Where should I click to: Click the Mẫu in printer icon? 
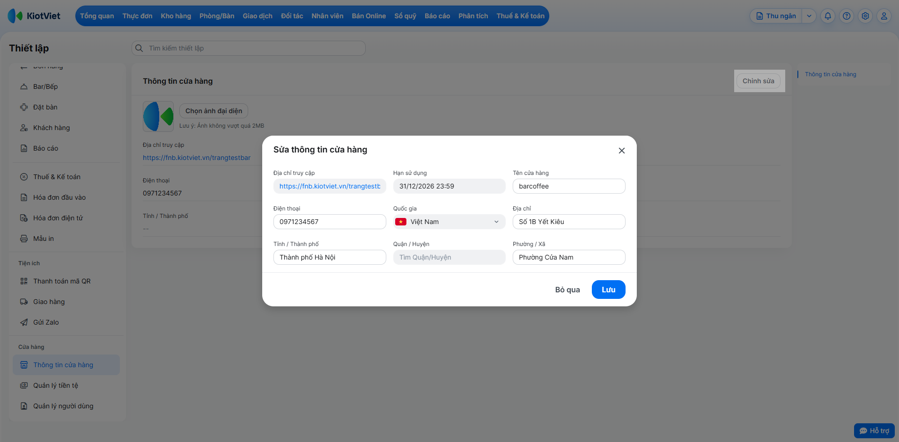[x=24, y=239]
